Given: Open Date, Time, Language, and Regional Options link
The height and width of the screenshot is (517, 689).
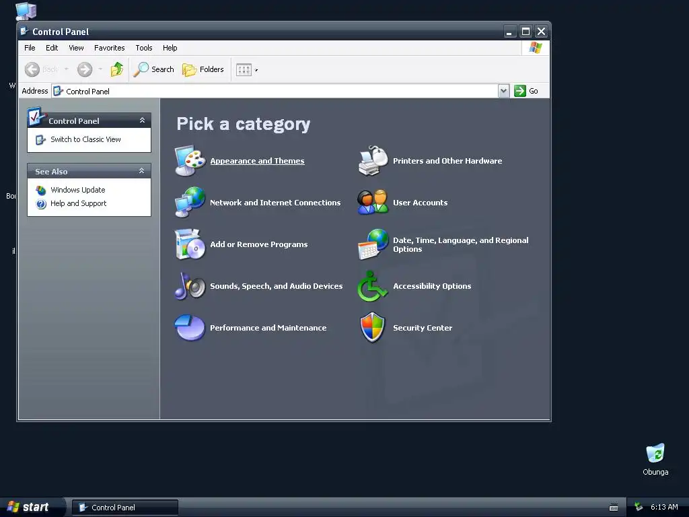Looking at the screenshot, I should (x=460, y=244).
